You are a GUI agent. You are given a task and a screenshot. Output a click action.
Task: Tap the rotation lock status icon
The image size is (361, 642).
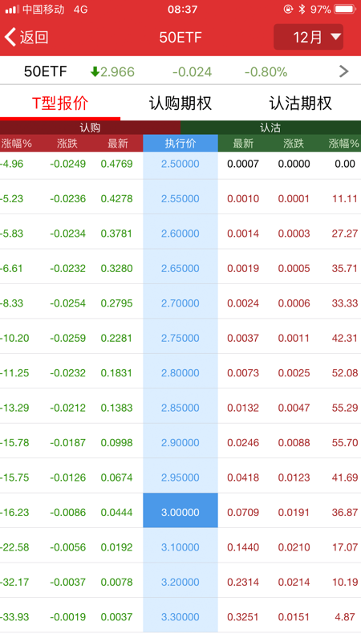288,9
